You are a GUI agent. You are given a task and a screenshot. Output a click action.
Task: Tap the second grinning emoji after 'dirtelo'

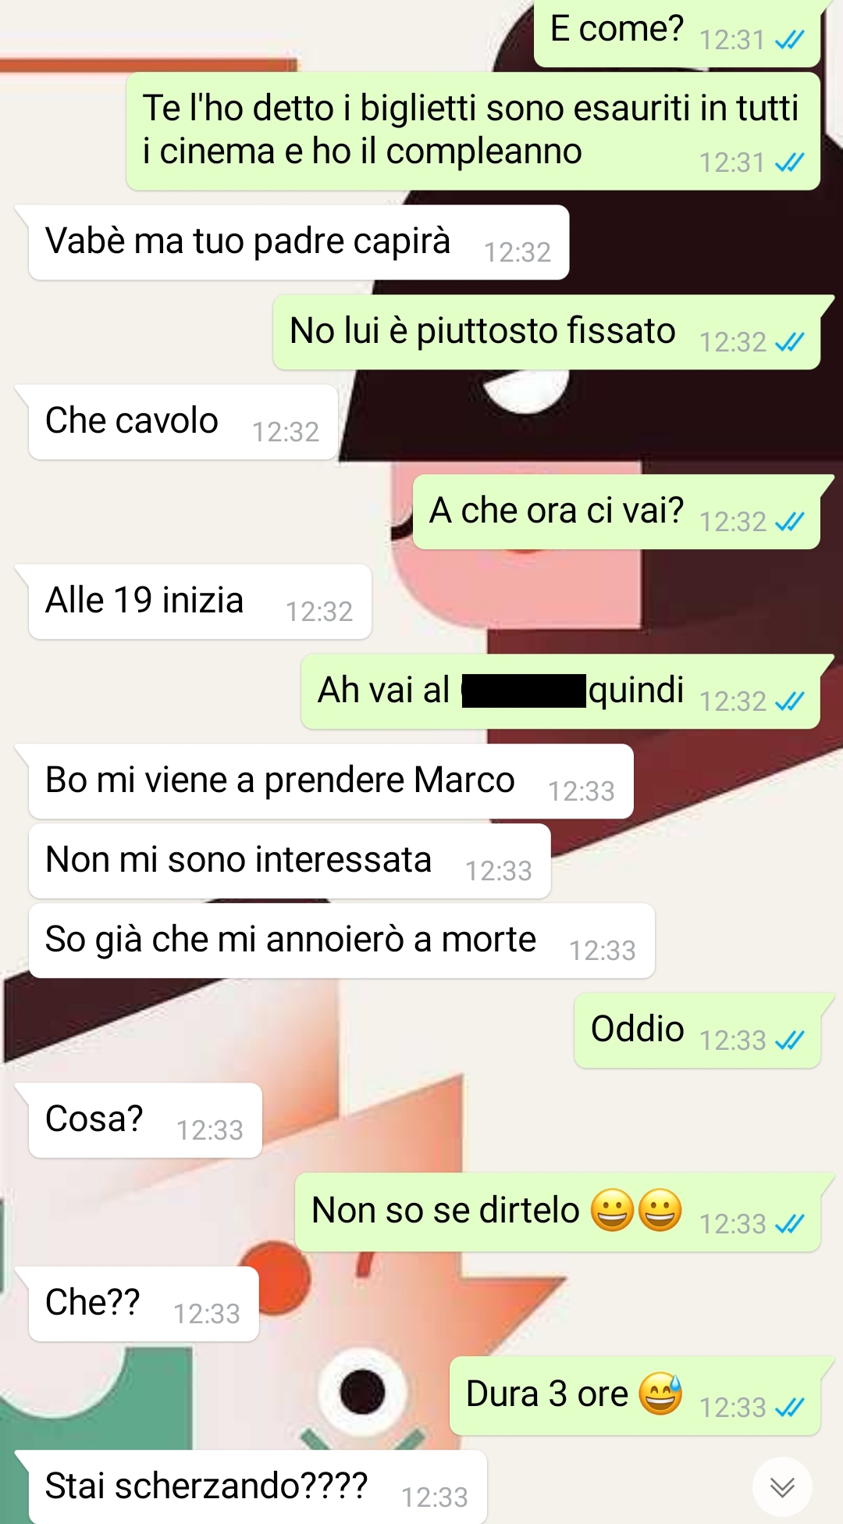point(660,1210)
